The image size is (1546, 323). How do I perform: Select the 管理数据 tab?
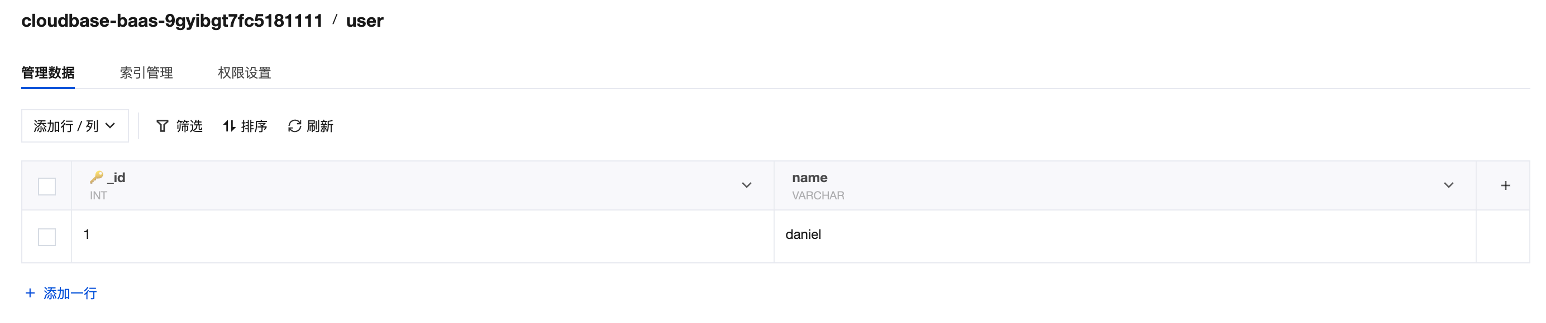[48, 73]
